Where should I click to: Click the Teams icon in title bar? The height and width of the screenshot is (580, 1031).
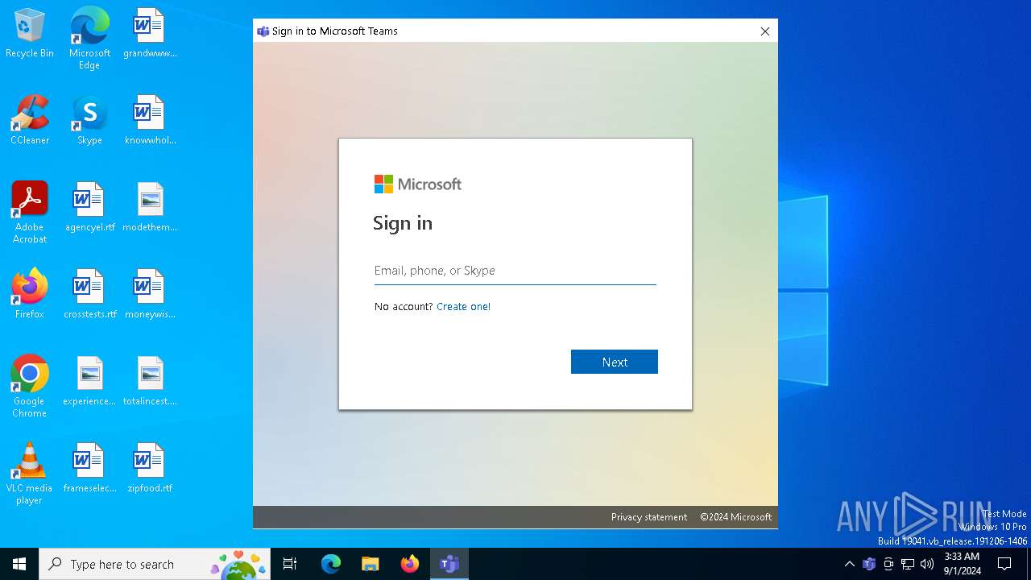263,31
